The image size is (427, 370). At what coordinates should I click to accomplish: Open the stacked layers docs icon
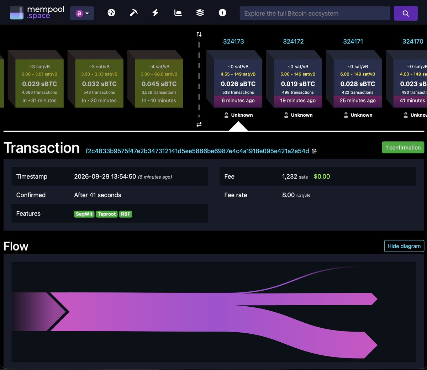click(200, 13)
